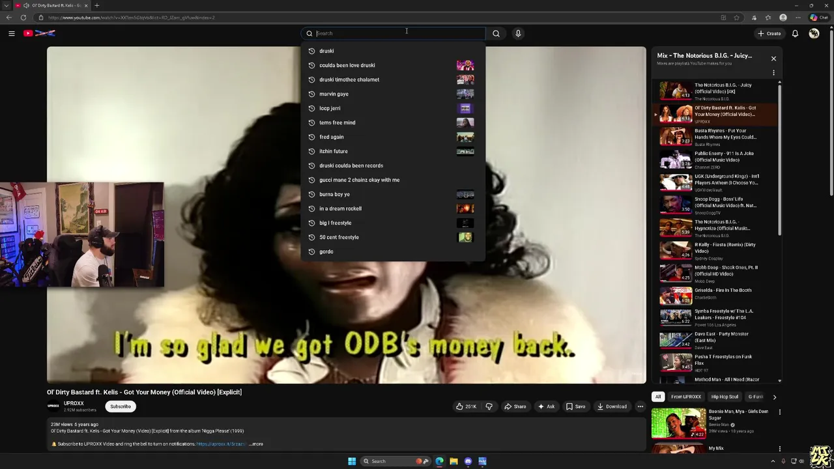Open the UPROXX channel avatar
This screenshot has width=834, height=469.
[x=53, y=406]
